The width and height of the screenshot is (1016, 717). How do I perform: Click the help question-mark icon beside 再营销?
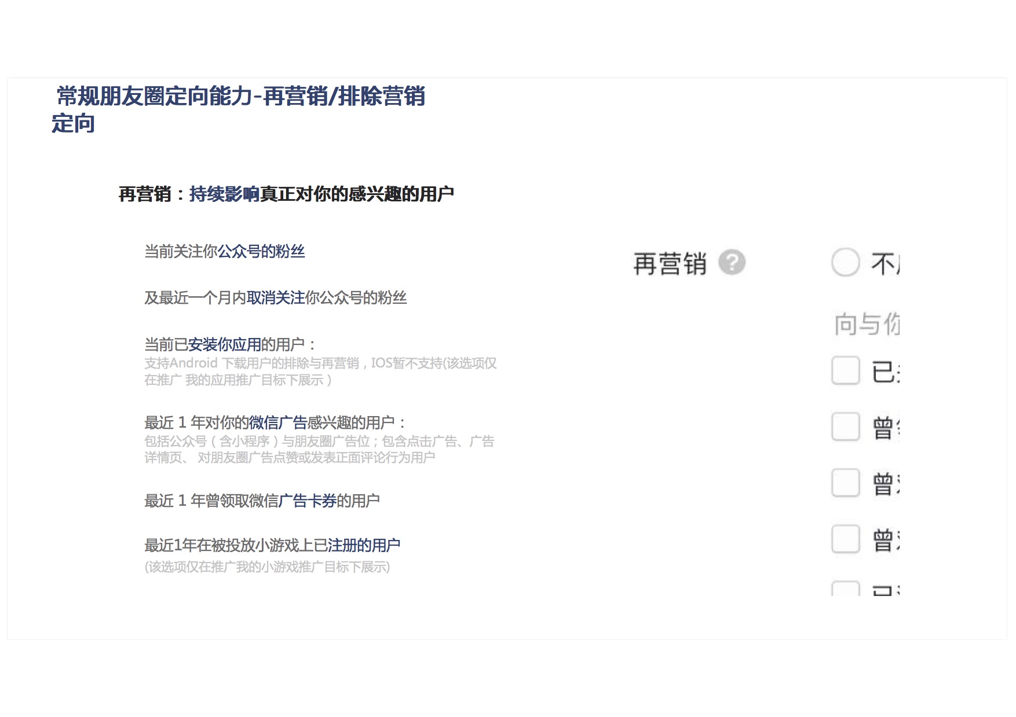click(732, 262)
